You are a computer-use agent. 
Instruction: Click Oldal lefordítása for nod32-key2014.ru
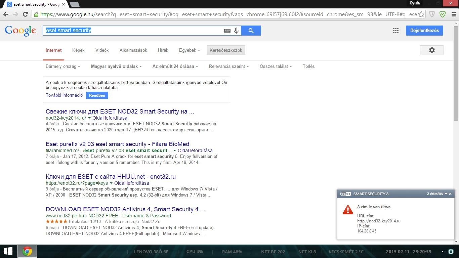(110, 118)
